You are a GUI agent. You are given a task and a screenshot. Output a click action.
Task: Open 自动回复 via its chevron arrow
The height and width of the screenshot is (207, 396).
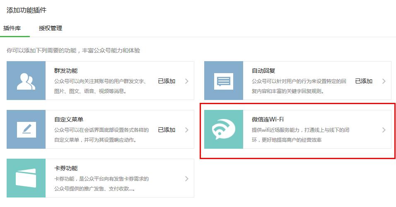tap(384, 81)
